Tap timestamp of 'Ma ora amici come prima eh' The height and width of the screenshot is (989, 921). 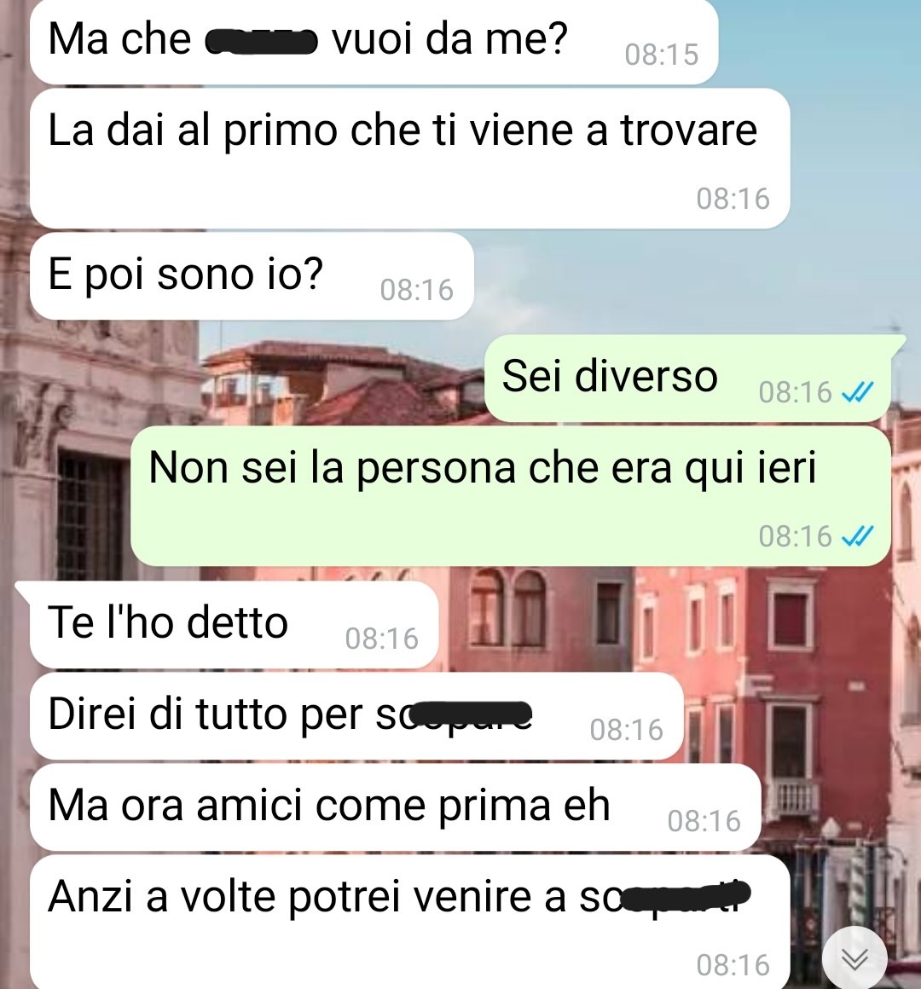(x=704, y=821)
